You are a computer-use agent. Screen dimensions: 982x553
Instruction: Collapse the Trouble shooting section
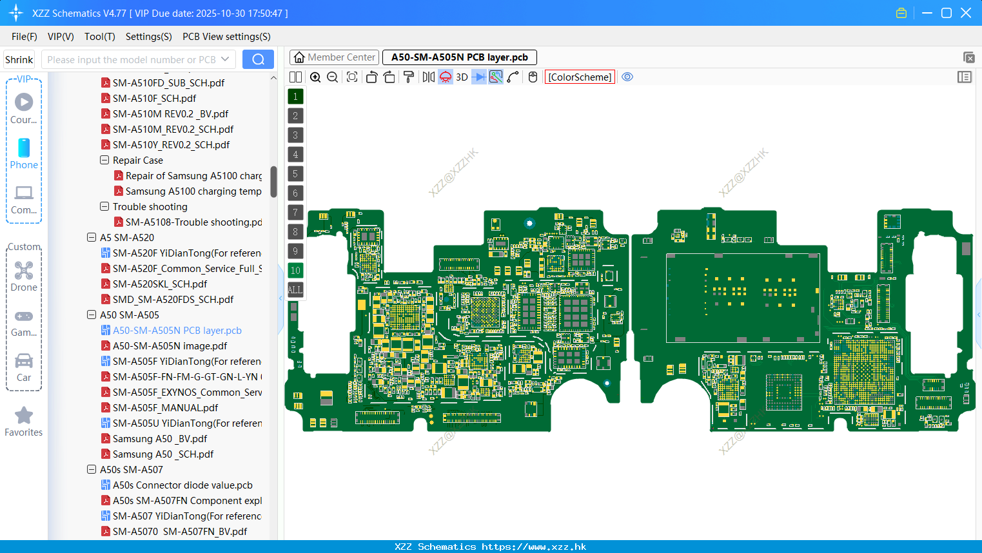pyautogui.click(x=104, y=206)
